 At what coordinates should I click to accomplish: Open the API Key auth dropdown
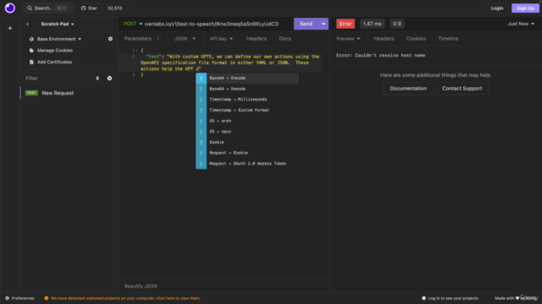(221, 39)
